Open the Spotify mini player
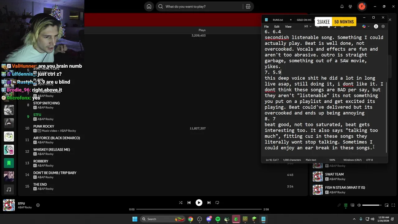The height and width of the screenshot is (224, 398). [386, 205]
